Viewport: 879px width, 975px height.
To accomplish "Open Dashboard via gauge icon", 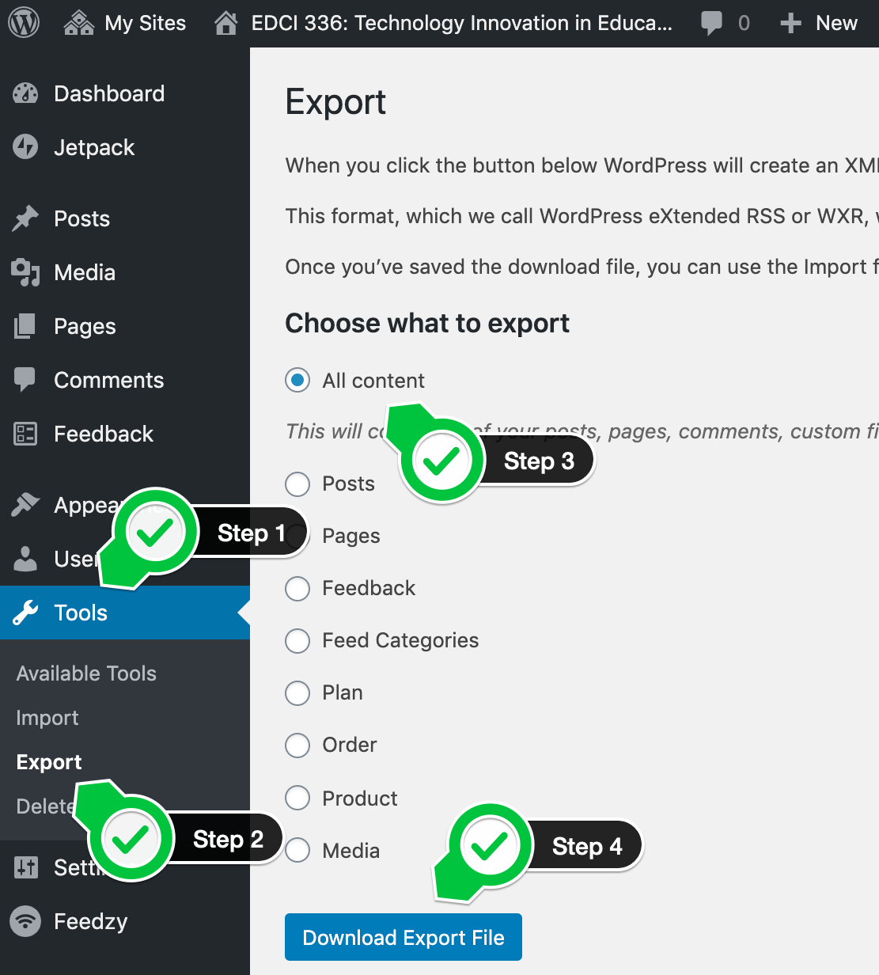I will point(25,93).
